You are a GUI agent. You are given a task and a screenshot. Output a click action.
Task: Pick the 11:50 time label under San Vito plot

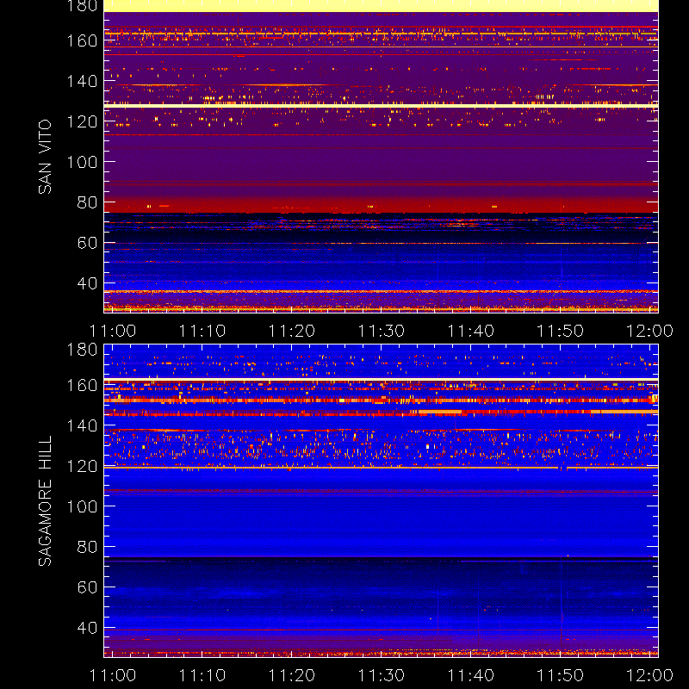coord(561,331)
